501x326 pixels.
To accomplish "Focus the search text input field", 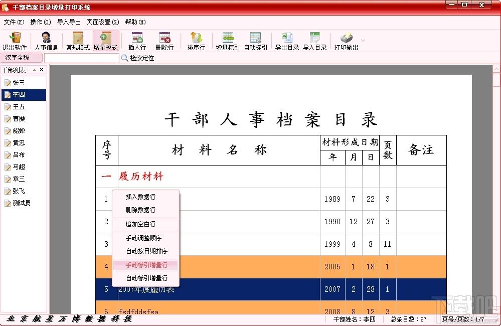I will 81,58.
